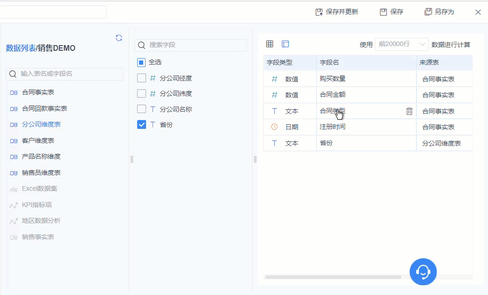Click the 保存并更新 save and update icon
Screen dimensions: 488x295
320,12
